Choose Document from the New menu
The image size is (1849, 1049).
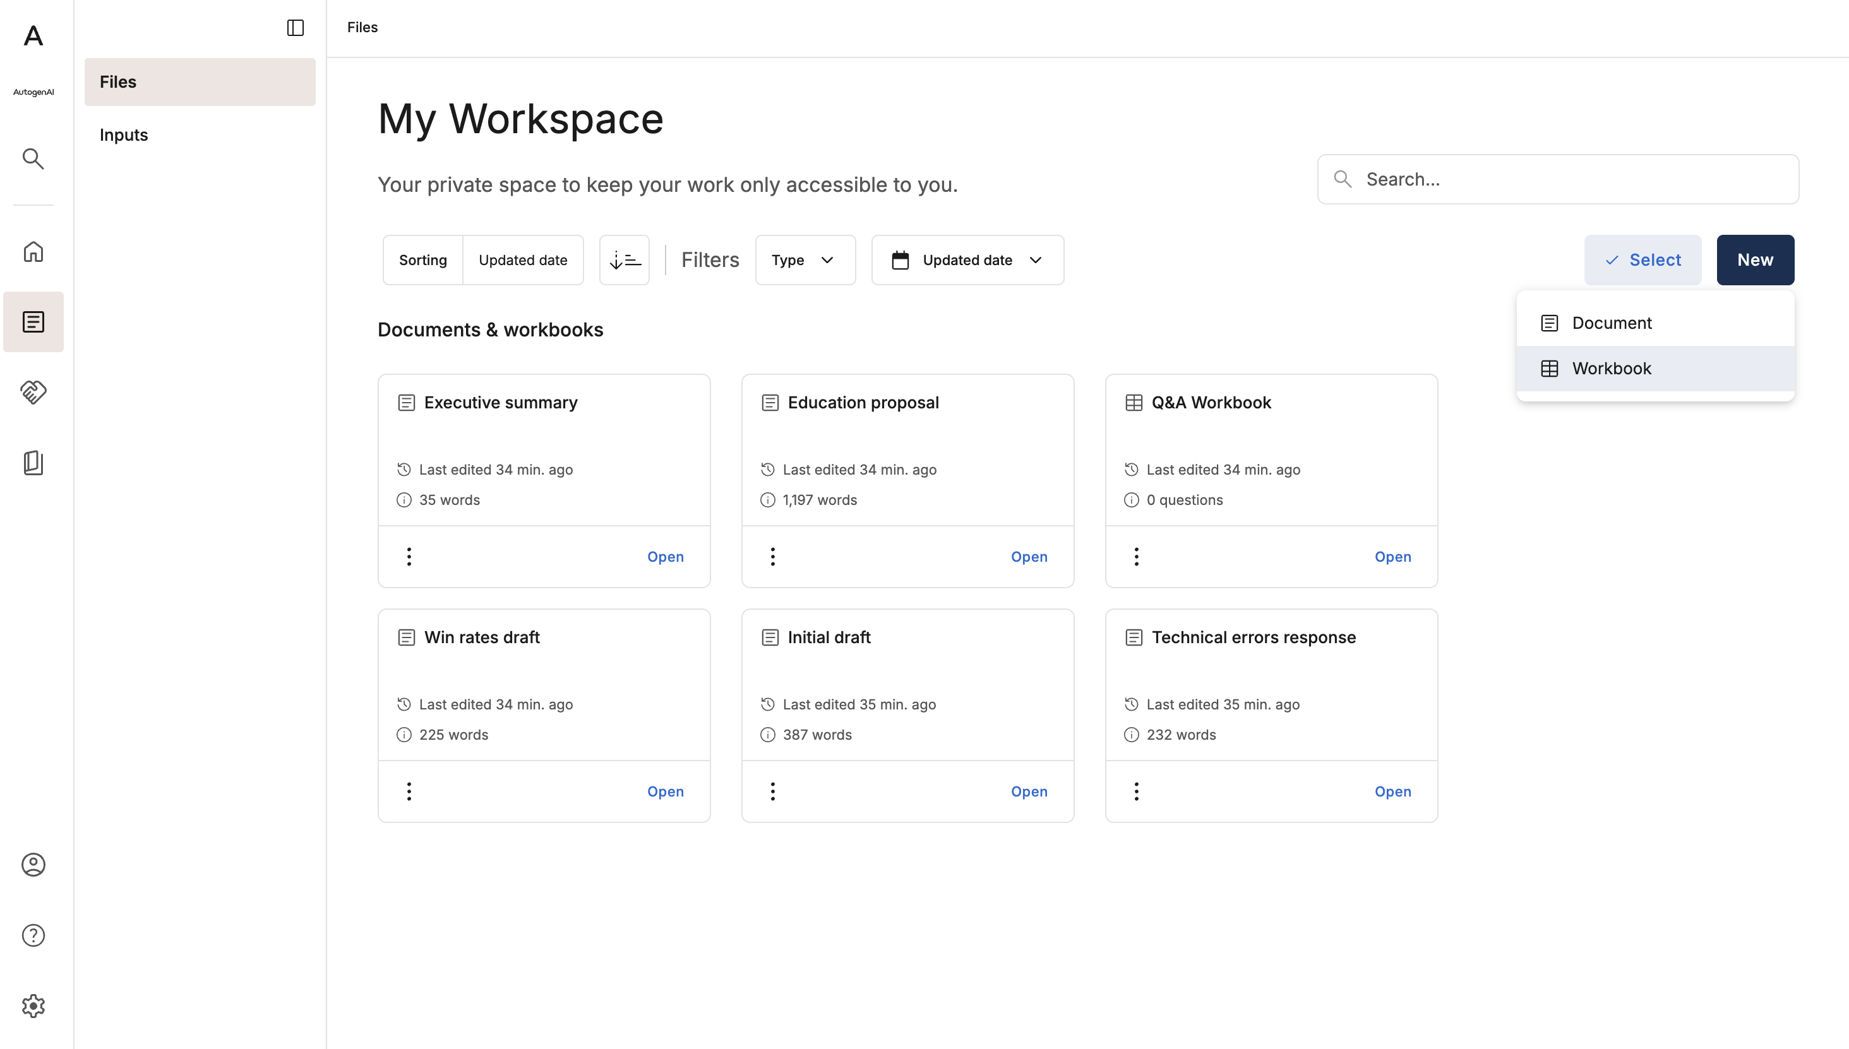click(x=1655, y=323)
